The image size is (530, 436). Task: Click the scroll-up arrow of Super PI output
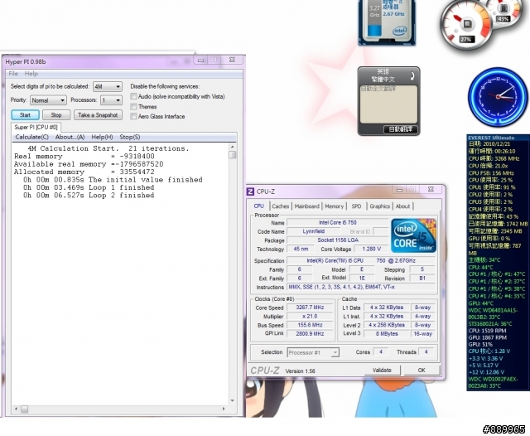coord(232,147)
